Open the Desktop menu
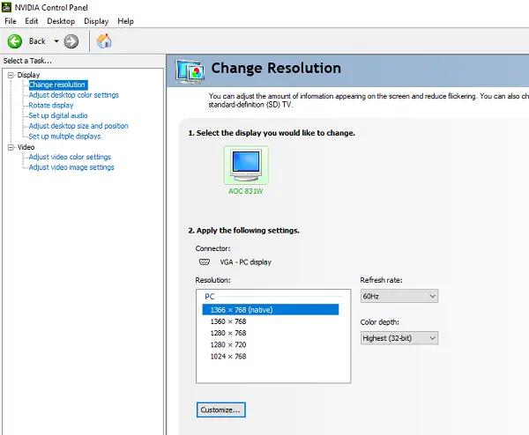 pyautogui.click(x=61, y=21)
